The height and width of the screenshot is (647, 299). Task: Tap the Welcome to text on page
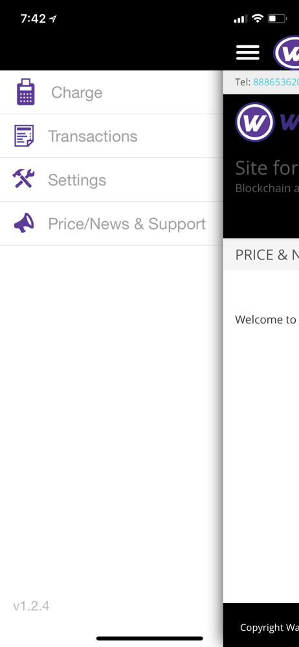[x=265, y=320]
